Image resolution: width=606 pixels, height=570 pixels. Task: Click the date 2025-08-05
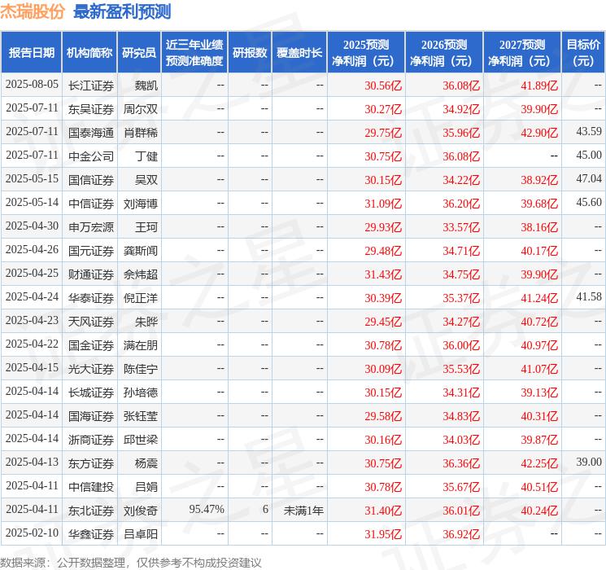pyautogui.click(x=32, y=84)
